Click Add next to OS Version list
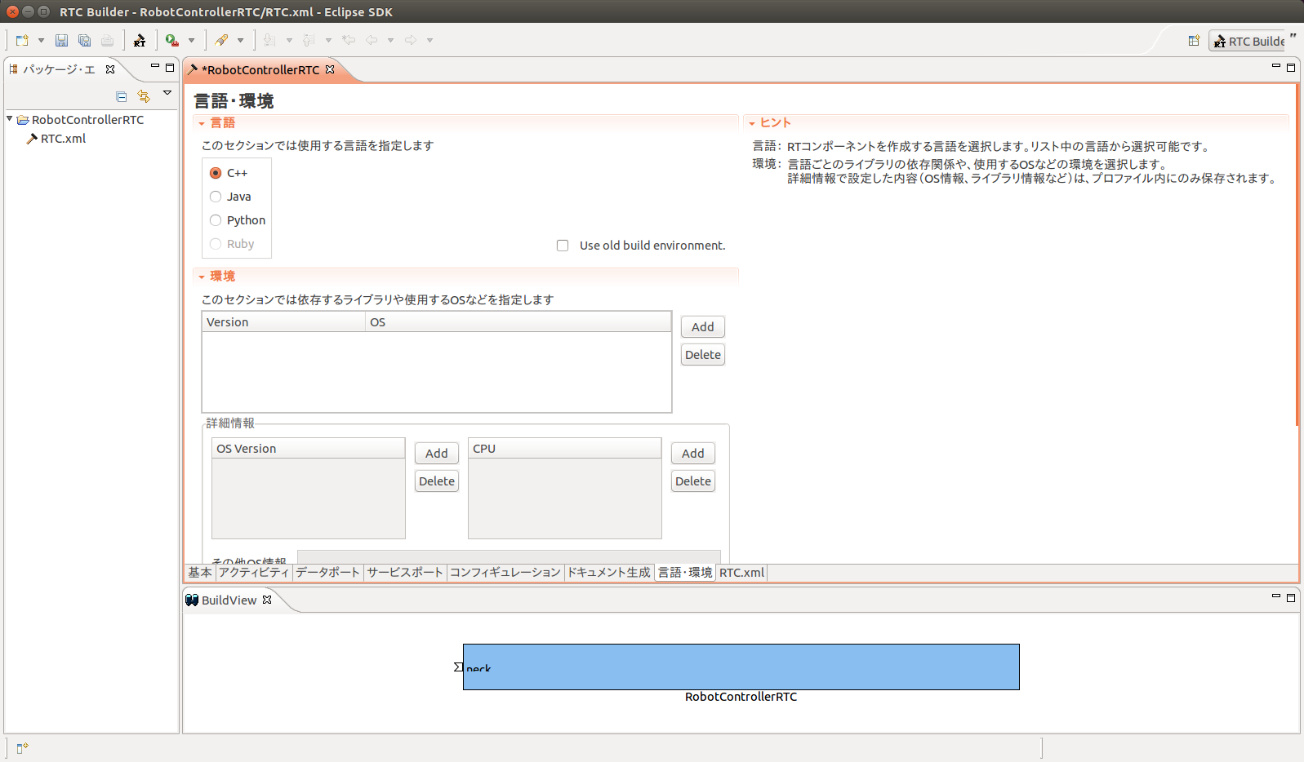The image size is (1304, 762). click(437, 454)
